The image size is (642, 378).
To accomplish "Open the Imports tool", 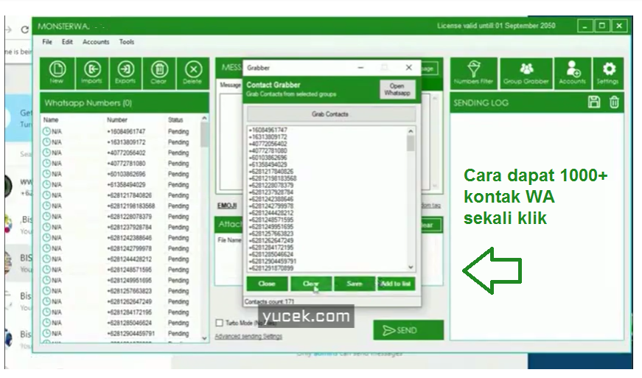I will click(91, 73).
